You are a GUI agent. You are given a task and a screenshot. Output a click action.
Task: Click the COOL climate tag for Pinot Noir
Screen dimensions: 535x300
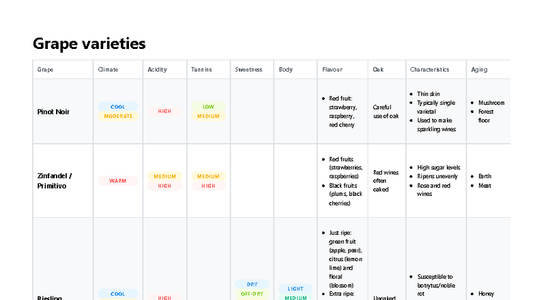(x=117, y=107)
